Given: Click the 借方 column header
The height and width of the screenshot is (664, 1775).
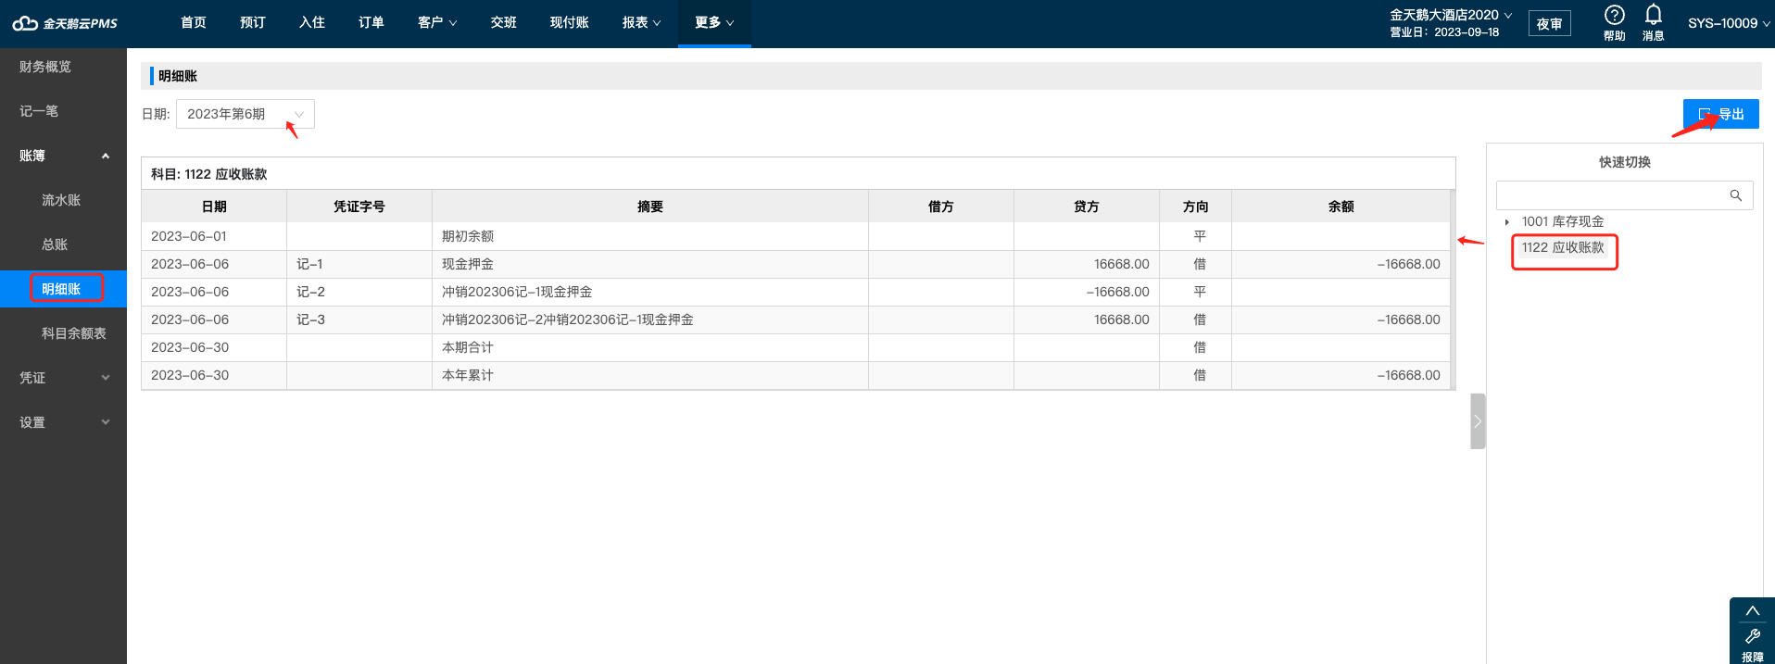Looking at the screenshot, I should tap(941, 207).
